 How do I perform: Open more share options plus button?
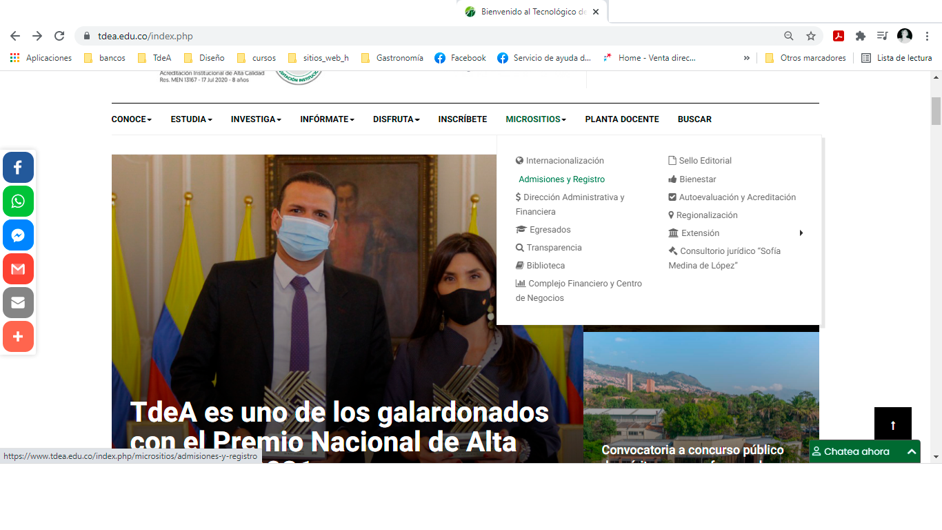18,336
